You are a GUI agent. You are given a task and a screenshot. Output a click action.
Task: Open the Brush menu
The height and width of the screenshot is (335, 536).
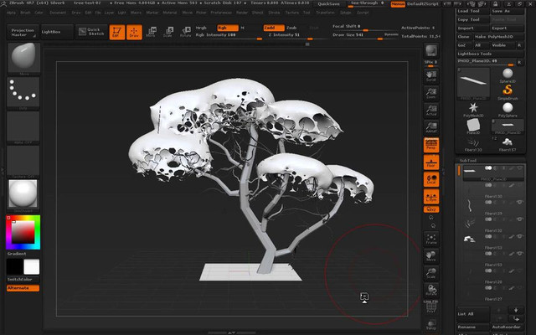(x=28, y=13)
